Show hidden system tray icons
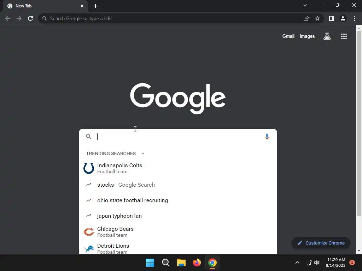Viewport: 362px width, 271px height. [x=297, y=263]
